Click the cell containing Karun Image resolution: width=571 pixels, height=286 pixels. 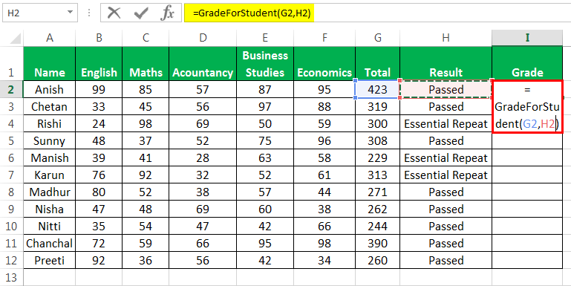(50, 175)
